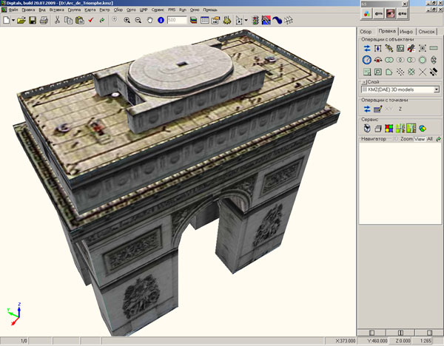Open a file using the folder icon
Viewport: 444px width, 346px height.
[21, 21]
